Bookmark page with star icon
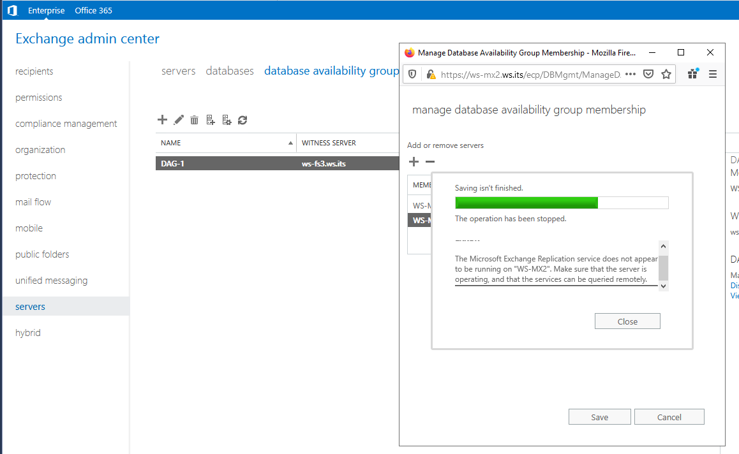 [666, 74]
